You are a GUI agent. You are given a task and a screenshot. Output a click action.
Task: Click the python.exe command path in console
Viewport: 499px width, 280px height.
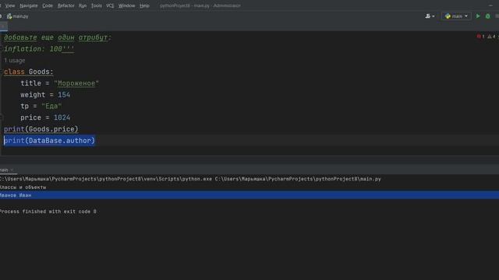(190, 179)
